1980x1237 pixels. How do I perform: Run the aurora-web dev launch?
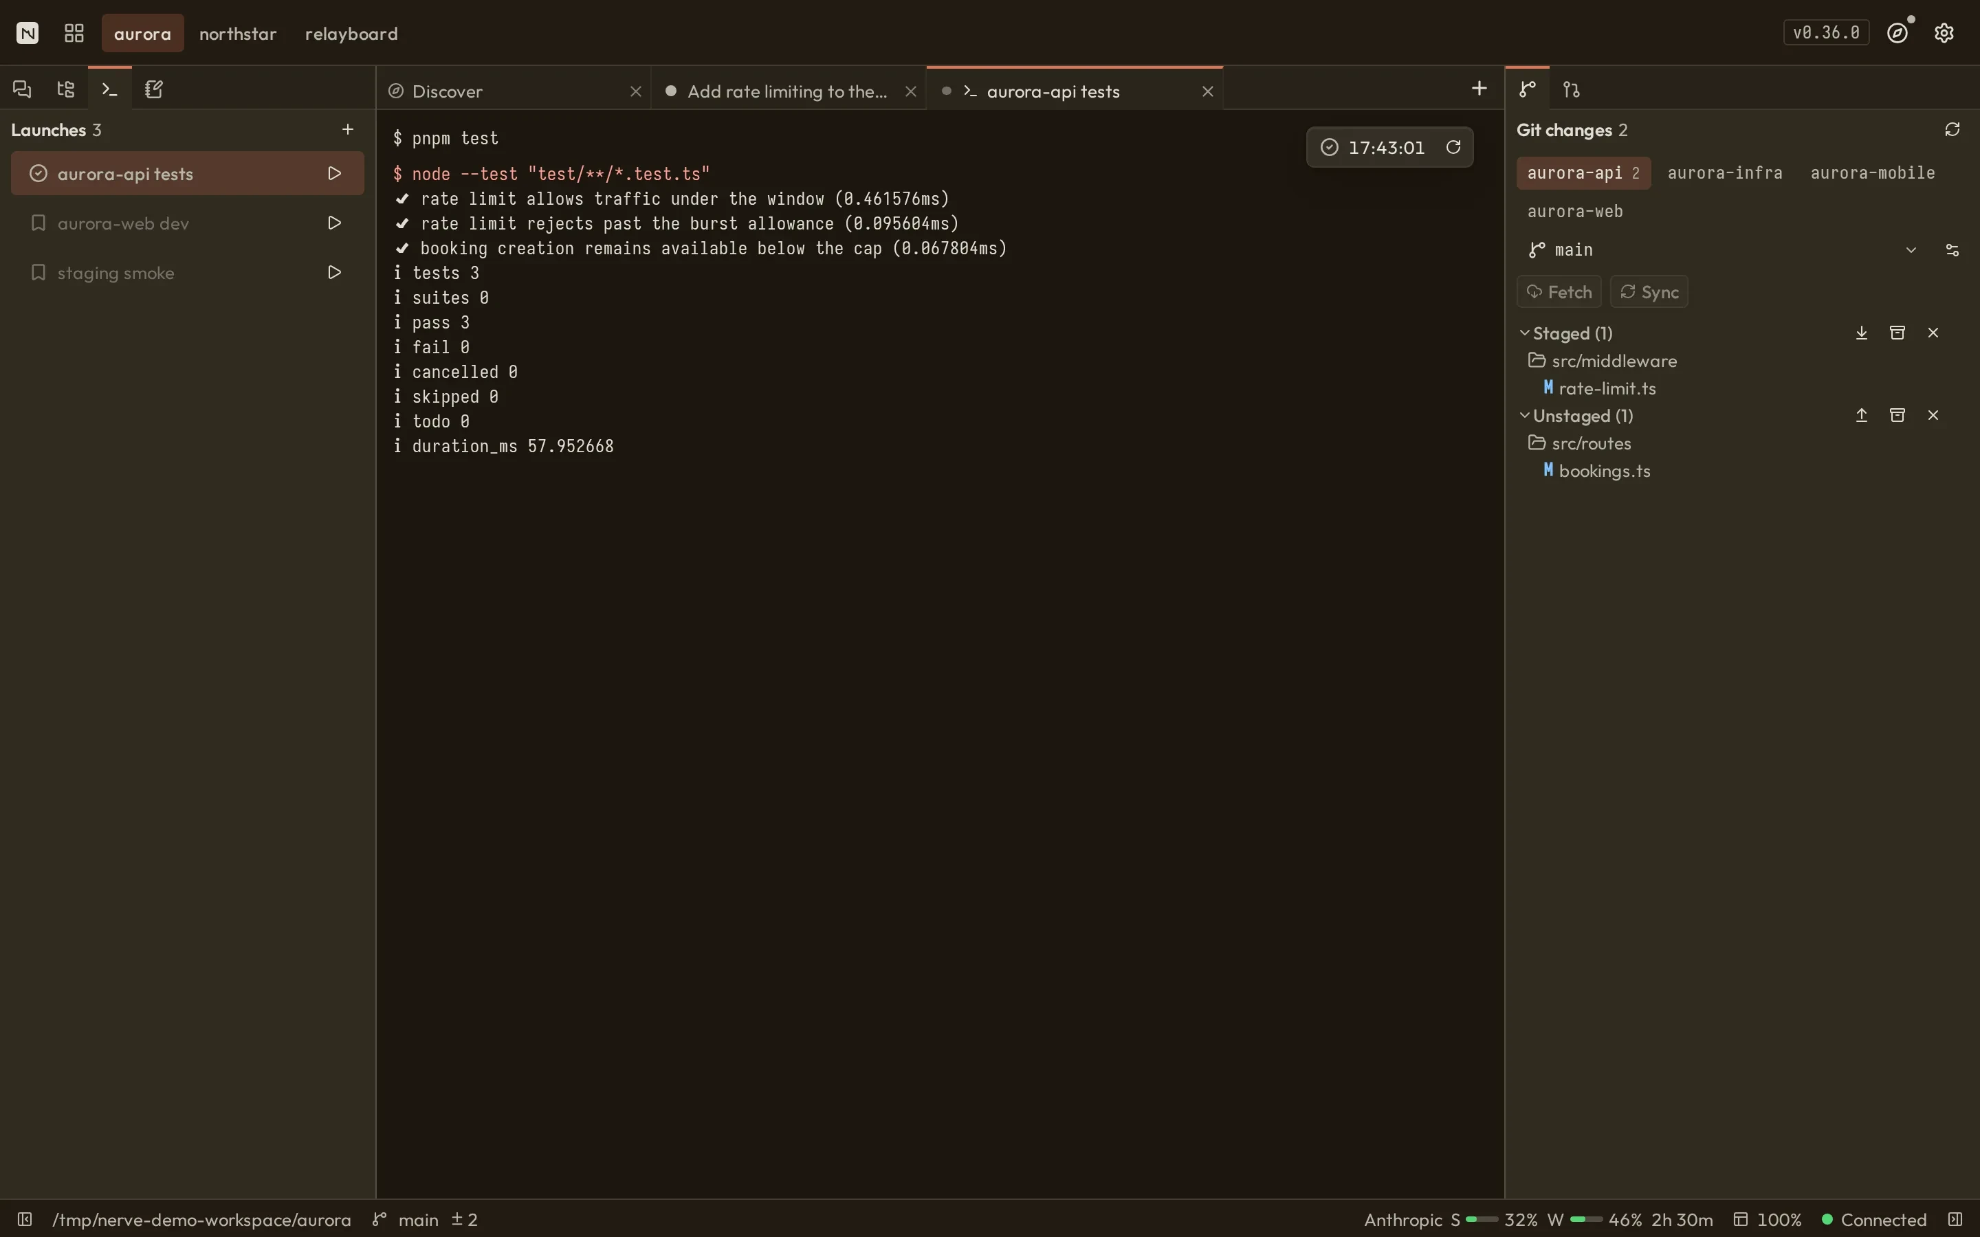pyautogui.click(x=334, y=223)
